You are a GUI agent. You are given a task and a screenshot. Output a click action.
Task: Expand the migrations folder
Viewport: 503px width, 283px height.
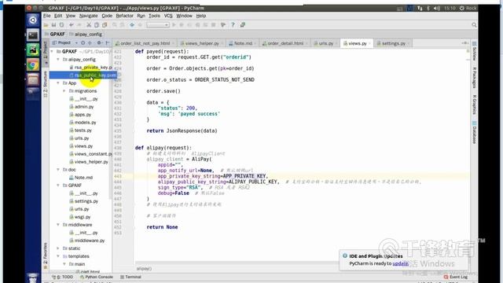64,91
